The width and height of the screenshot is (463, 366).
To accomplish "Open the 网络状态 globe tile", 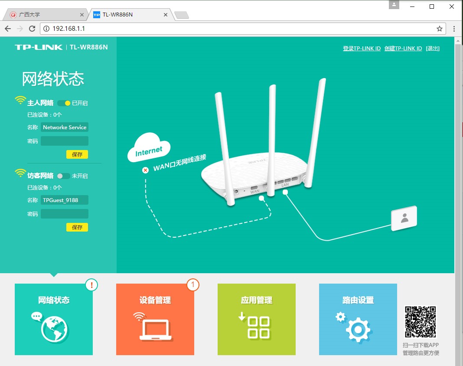I will tap(54, 319).
